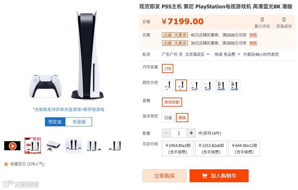
Task: Claim the 30元 store coupon via 领取
Action: [x=253, y=43]
